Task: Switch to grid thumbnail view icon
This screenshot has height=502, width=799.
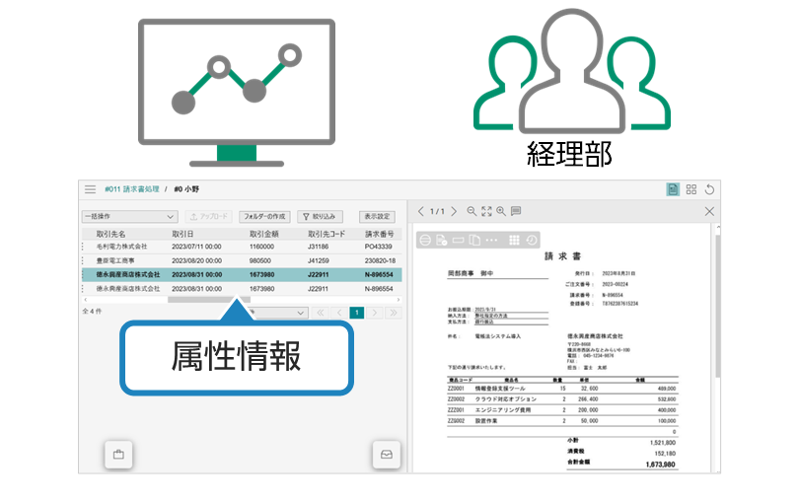Action: click(x=690, y=189)
